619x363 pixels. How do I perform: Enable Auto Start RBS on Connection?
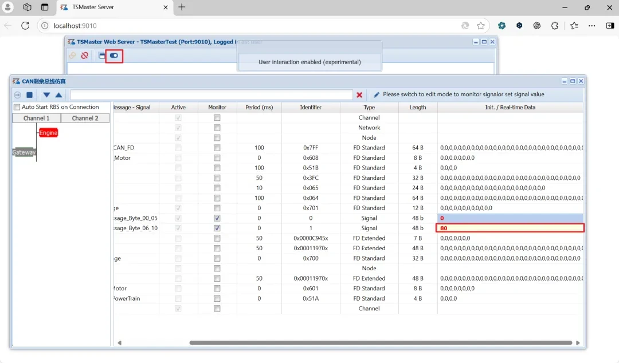[x=17, y=107]
